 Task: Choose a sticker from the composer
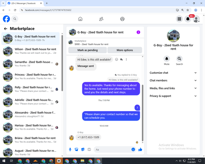pos(83,150)
